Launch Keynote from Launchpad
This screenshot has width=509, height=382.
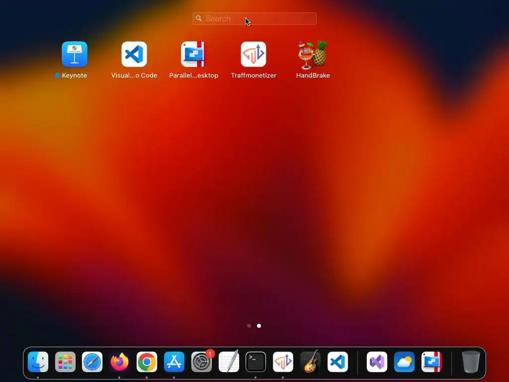[x=75, y=54]
